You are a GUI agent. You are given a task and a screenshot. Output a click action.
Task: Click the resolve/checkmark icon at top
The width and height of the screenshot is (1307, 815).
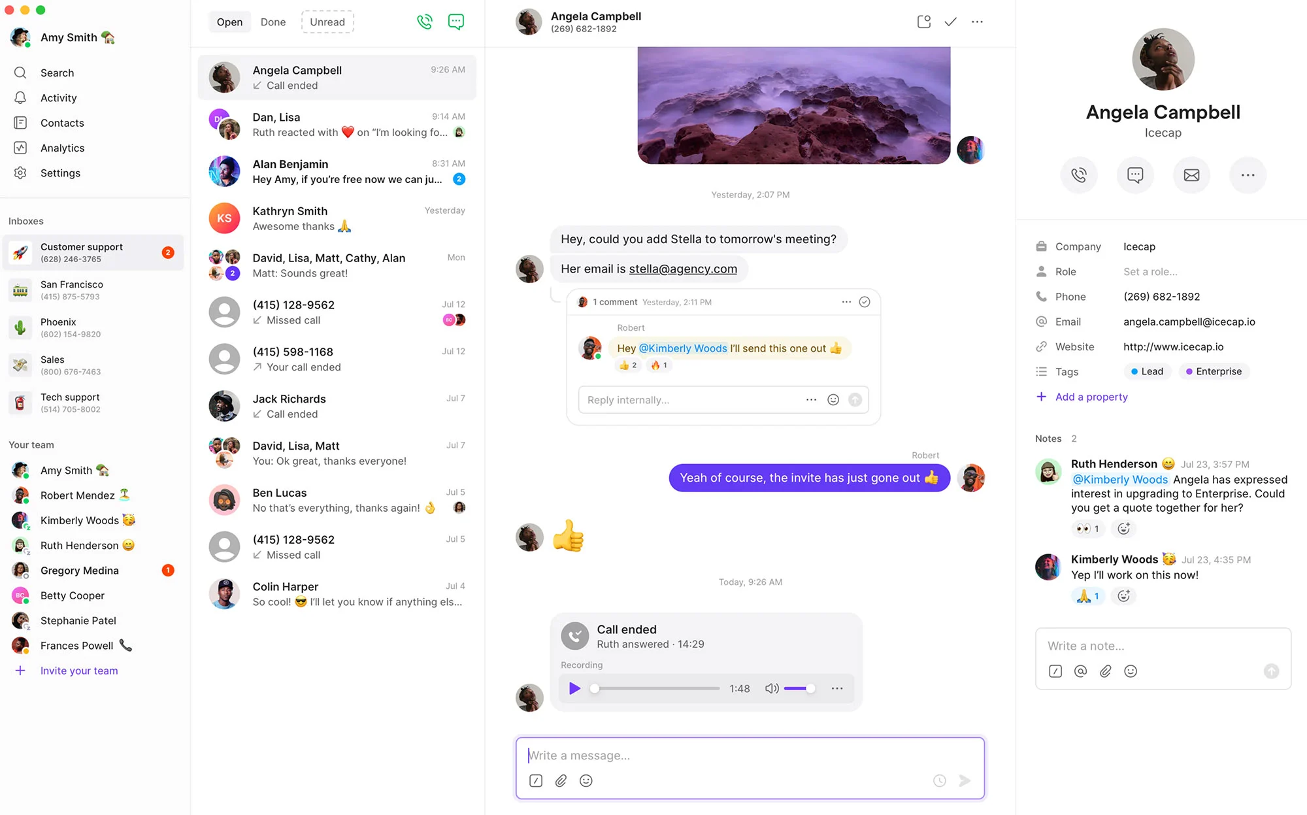pyautogui.click(x=950, y=21)
